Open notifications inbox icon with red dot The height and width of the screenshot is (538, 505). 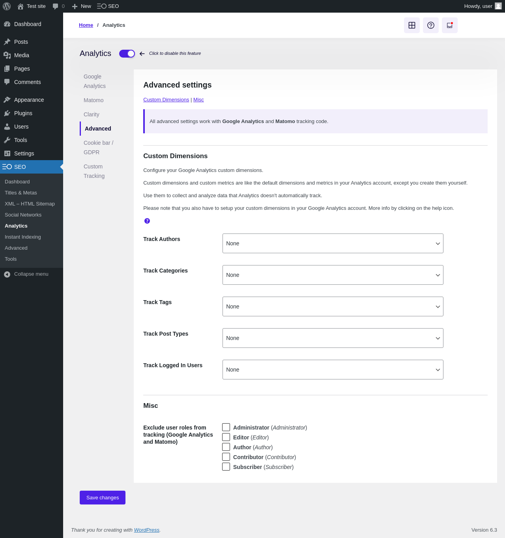coord(450,25)
